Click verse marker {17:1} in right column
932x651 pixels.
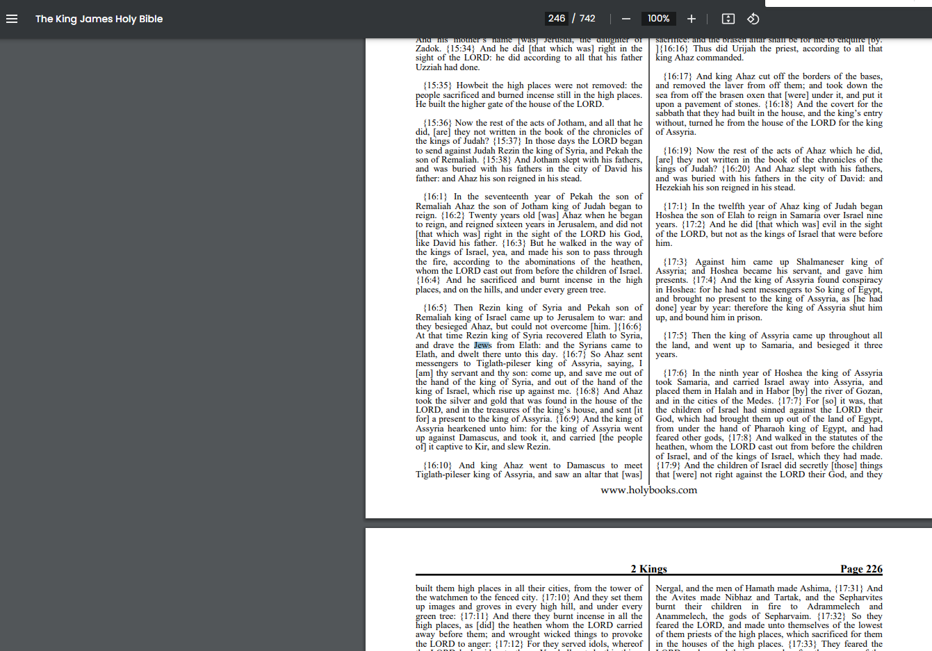tap(675, 206)
